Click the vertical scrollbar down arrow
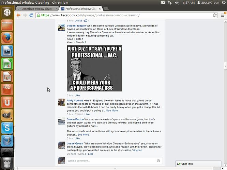 click(225, 165)
